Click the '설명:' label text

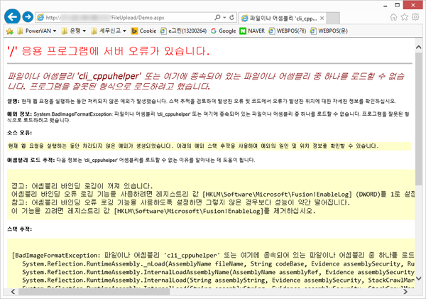[x=13, y=101]
